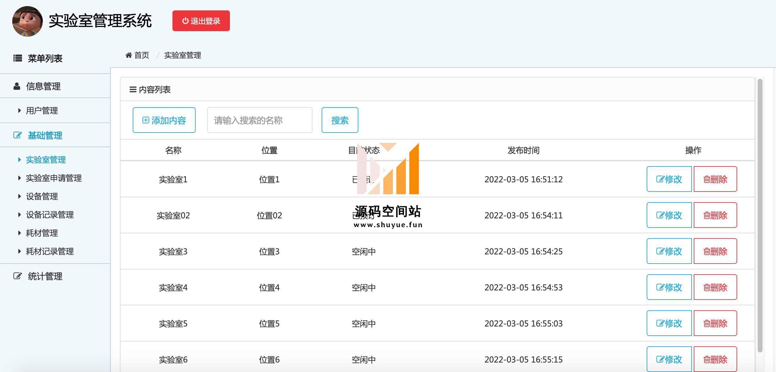The image size is (776, 372).
Task: Click the trash icon for 实验室1
Action: click(707, 179)
